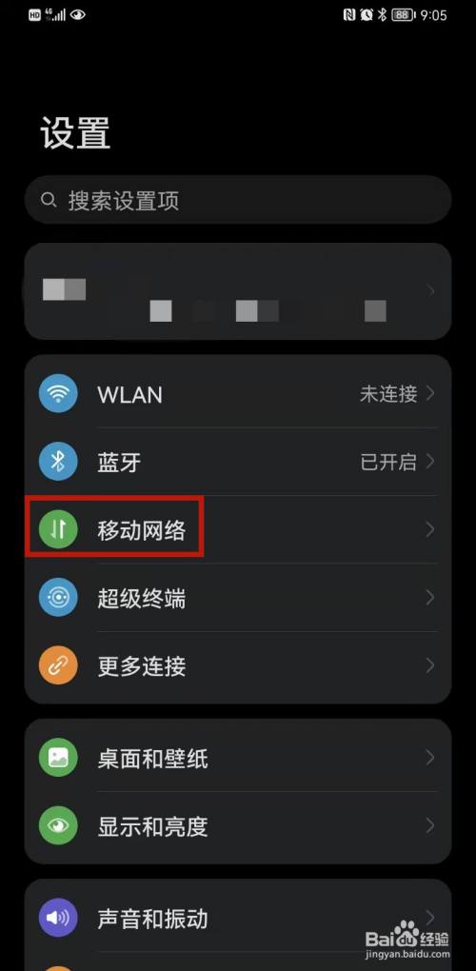
Task: Expand 蓝牙 chevron next to 已开启
Action: [431, 462]
